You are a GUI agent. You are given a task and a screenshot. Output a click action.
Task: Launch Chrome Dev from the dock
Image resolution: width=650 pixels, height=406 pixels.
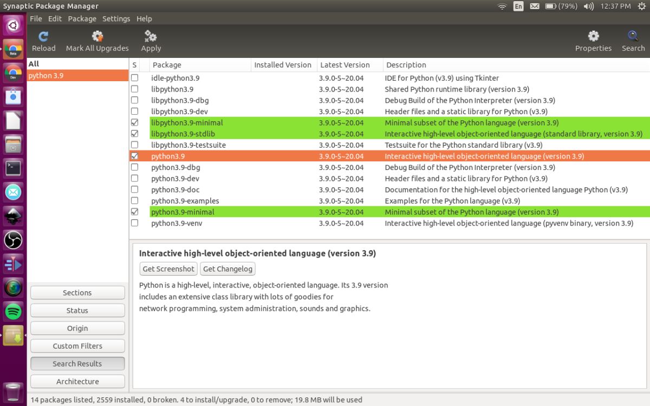[x=13, y=73]
